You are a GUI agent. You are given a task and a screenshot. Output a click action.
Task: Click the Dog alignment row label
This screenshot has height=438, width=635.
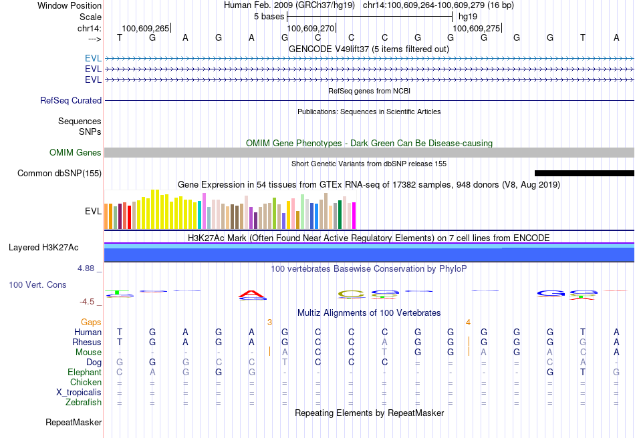[94, 363]
